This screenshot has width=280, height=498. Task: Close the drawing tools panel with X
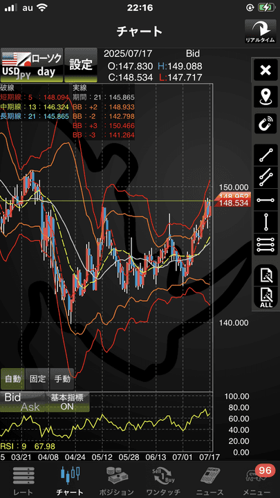[x=265, y=70]
